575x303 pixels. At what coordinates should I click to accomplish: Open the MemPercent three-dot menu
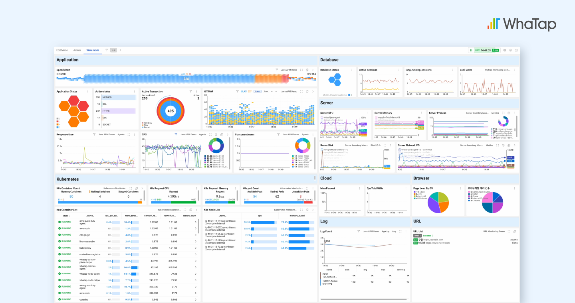(x=360, y=188)
